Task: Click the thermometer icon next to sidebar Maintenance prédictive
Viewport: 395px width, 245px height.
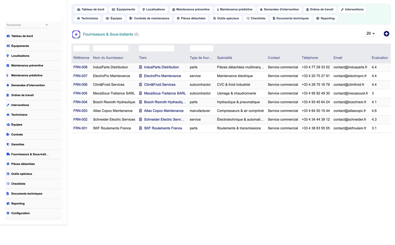Action: pos(8,76)
